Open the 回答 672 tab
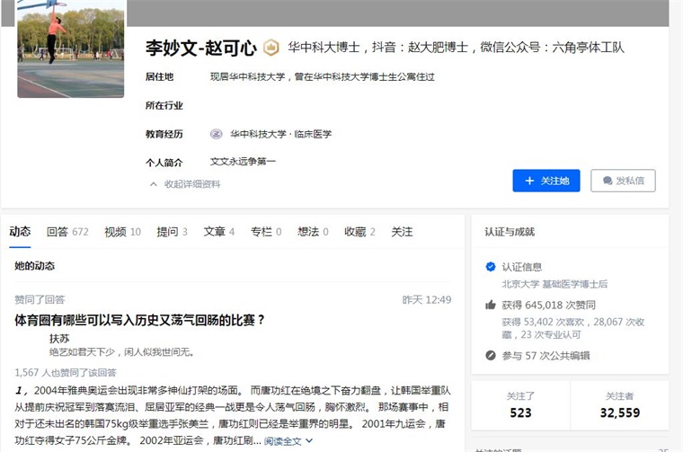Viewport: 683px width, 452px height. 67,232
